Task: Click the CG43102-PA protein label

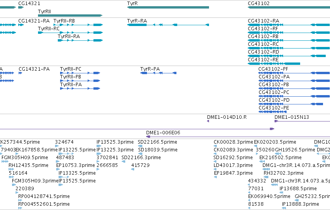Action: (274, 77)
